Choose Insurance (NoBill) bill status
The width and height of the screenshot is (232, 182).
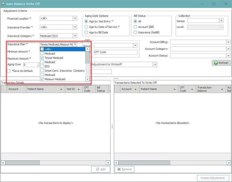[136, 32]
